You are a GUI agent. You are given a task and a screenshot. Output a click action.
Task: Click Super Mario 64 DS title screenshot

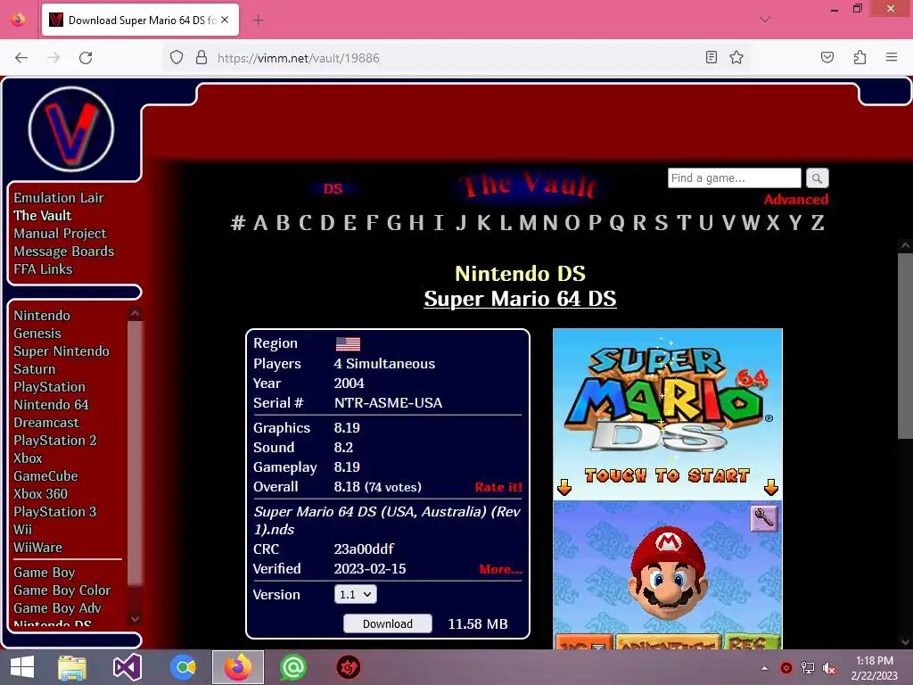667,414
